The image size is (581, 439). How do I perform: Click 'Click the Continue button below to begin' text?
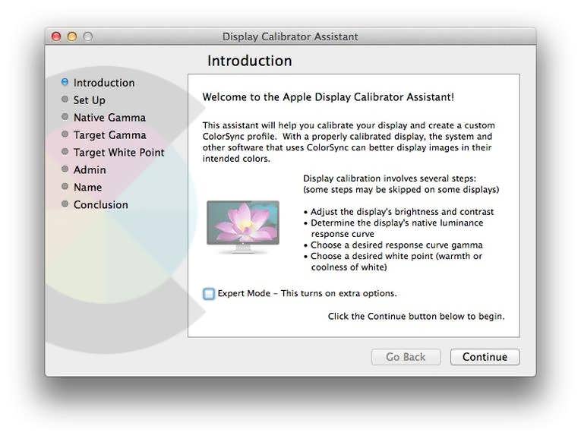(416, 317)
